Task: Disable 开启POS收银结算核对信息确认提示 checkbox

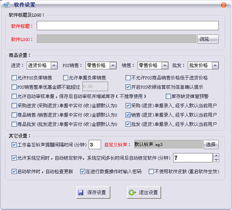Action: coord(128,87)
